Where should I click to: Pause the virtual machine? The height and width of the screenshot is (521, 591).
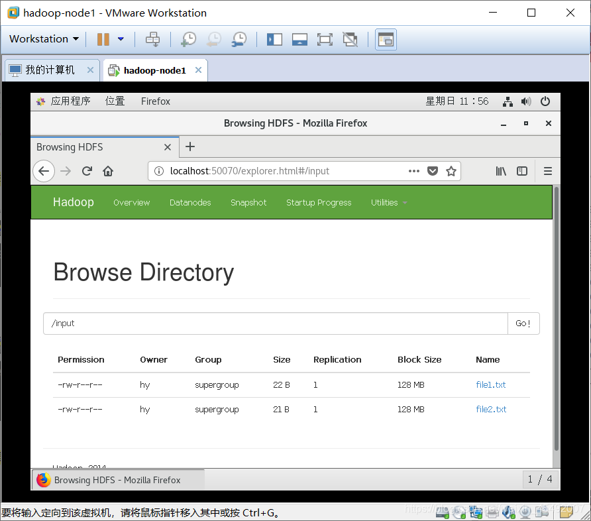click(x=103, y=39)
